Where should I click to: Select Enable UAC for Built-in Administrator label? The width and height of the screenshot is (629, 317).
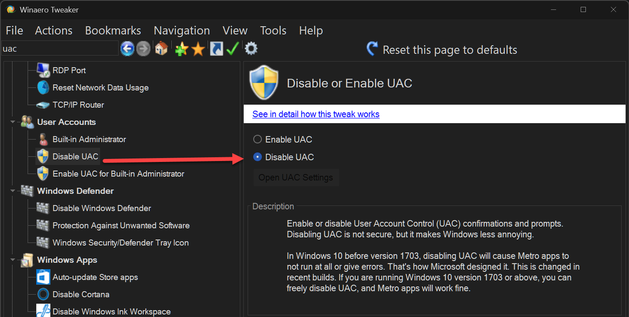coord(118,174)
